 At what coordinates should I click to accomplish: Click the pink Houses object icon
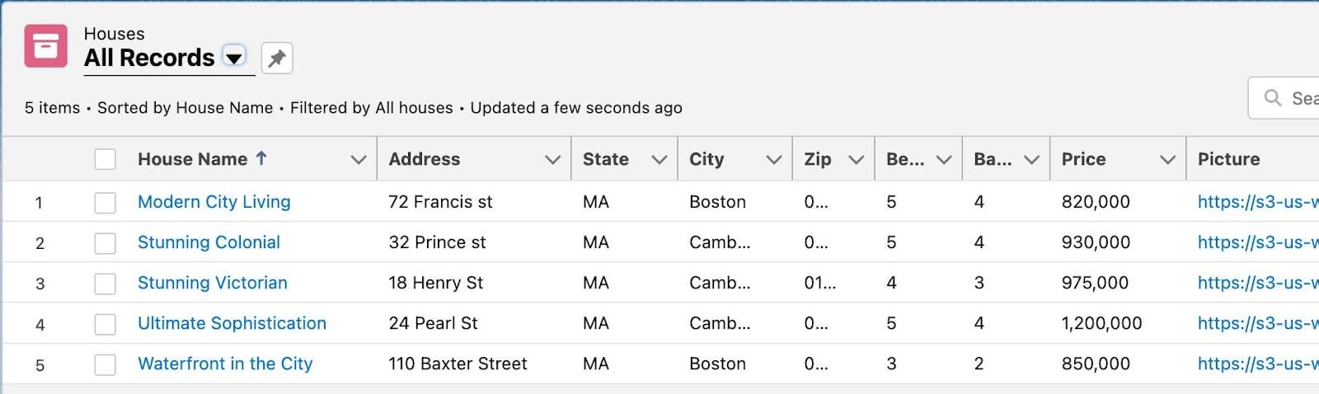45,46
